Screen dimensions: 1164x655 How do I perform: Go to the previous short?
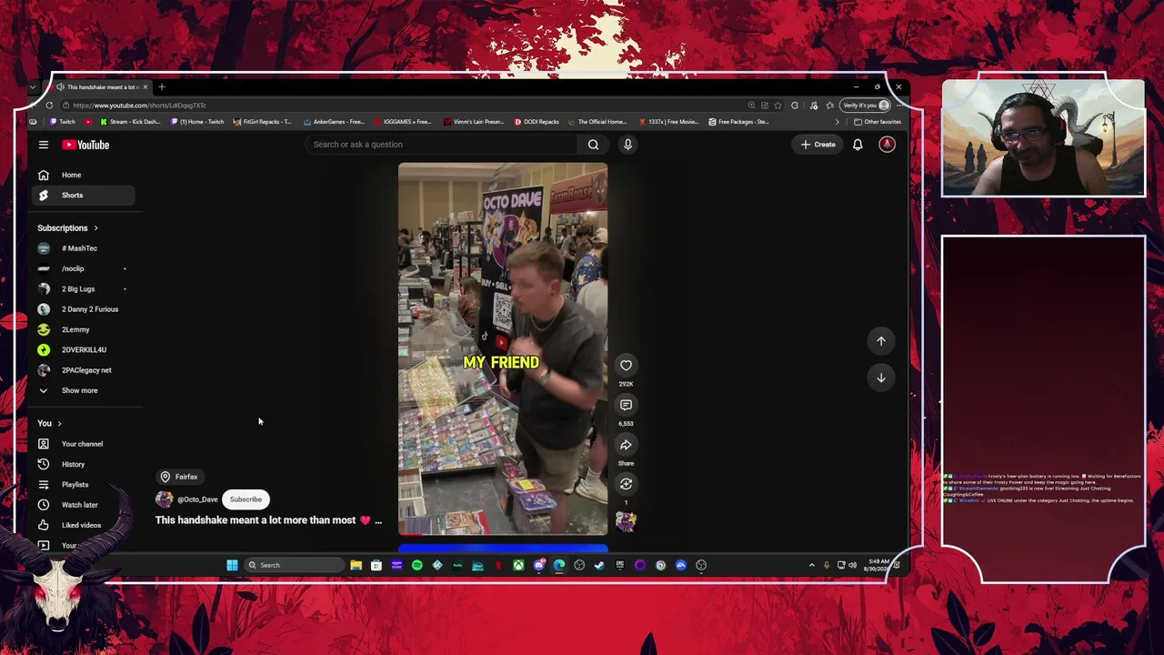[880, 341]
